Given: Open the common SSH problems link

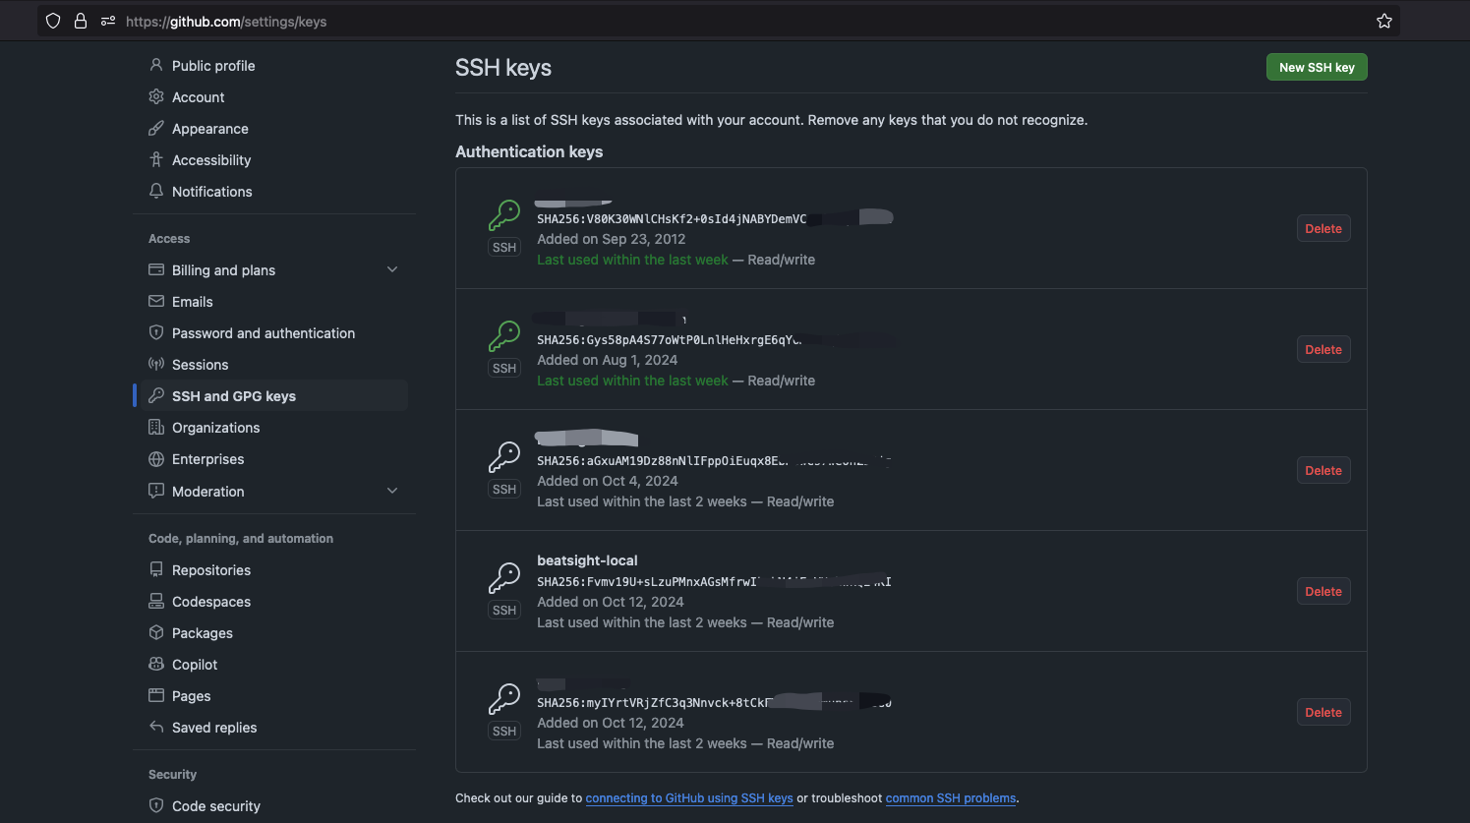Looking at the screenshot, I should (950, 797).
